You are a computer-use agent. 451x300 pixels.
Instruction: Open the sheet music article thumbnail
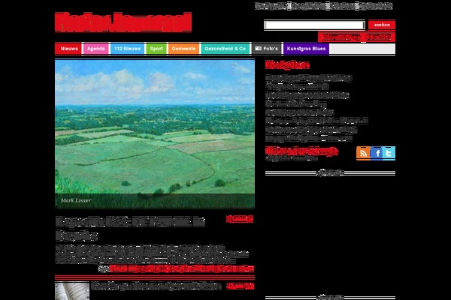(72, 291)
